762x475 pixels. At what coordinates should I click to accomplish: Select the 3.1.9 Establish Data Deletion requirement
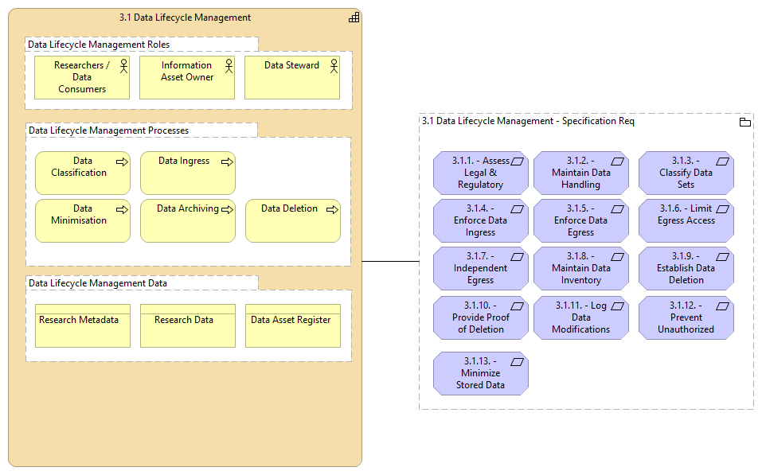pyautogui.click(x=686, y=268)
